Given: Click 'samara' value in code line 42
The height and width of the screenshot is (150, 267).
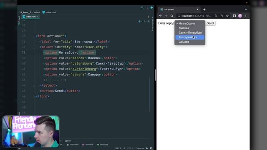Looking at the screenshot, I should tap(78, 75).
